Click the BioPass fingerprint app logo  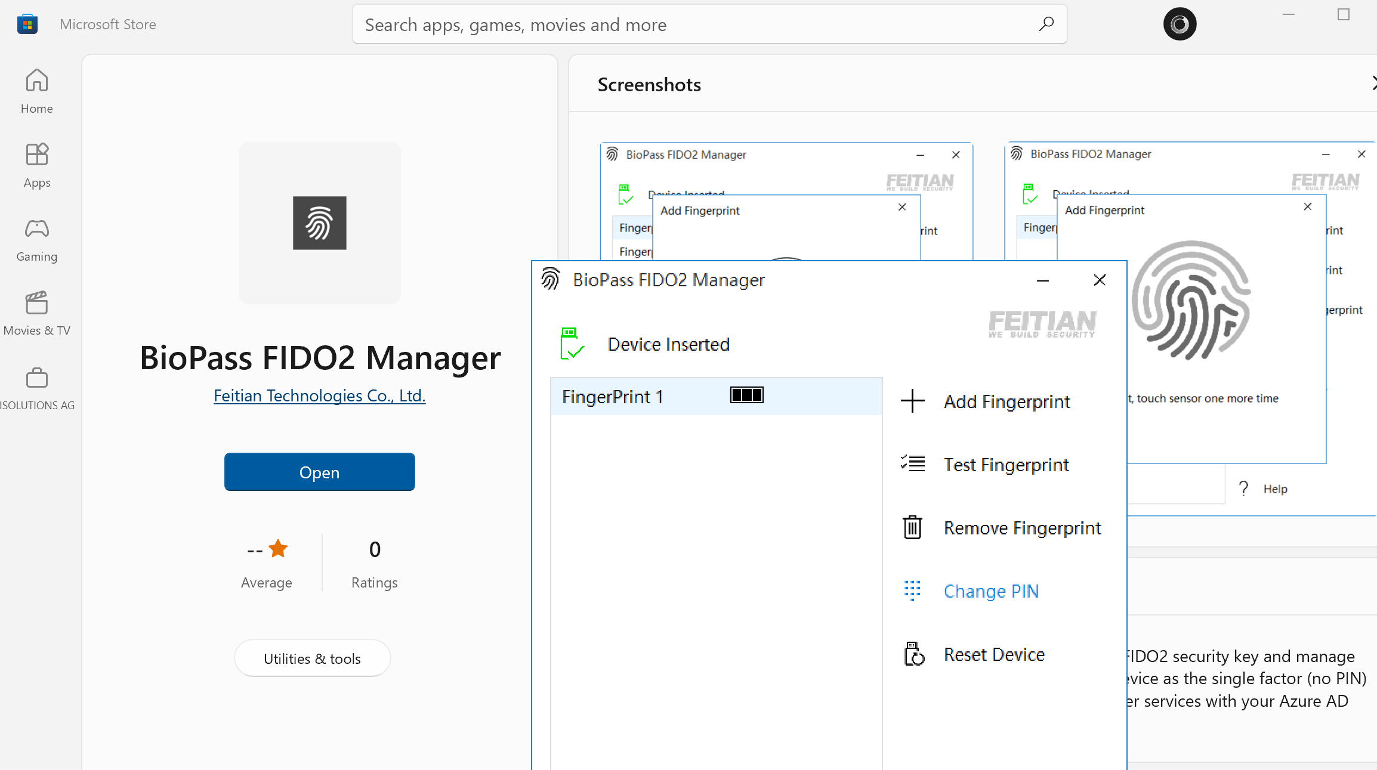pos(319,223)
